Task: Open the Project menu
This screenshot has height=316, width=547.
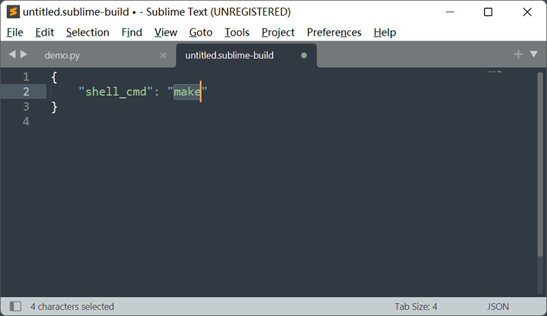Action: tap(278, 32)
